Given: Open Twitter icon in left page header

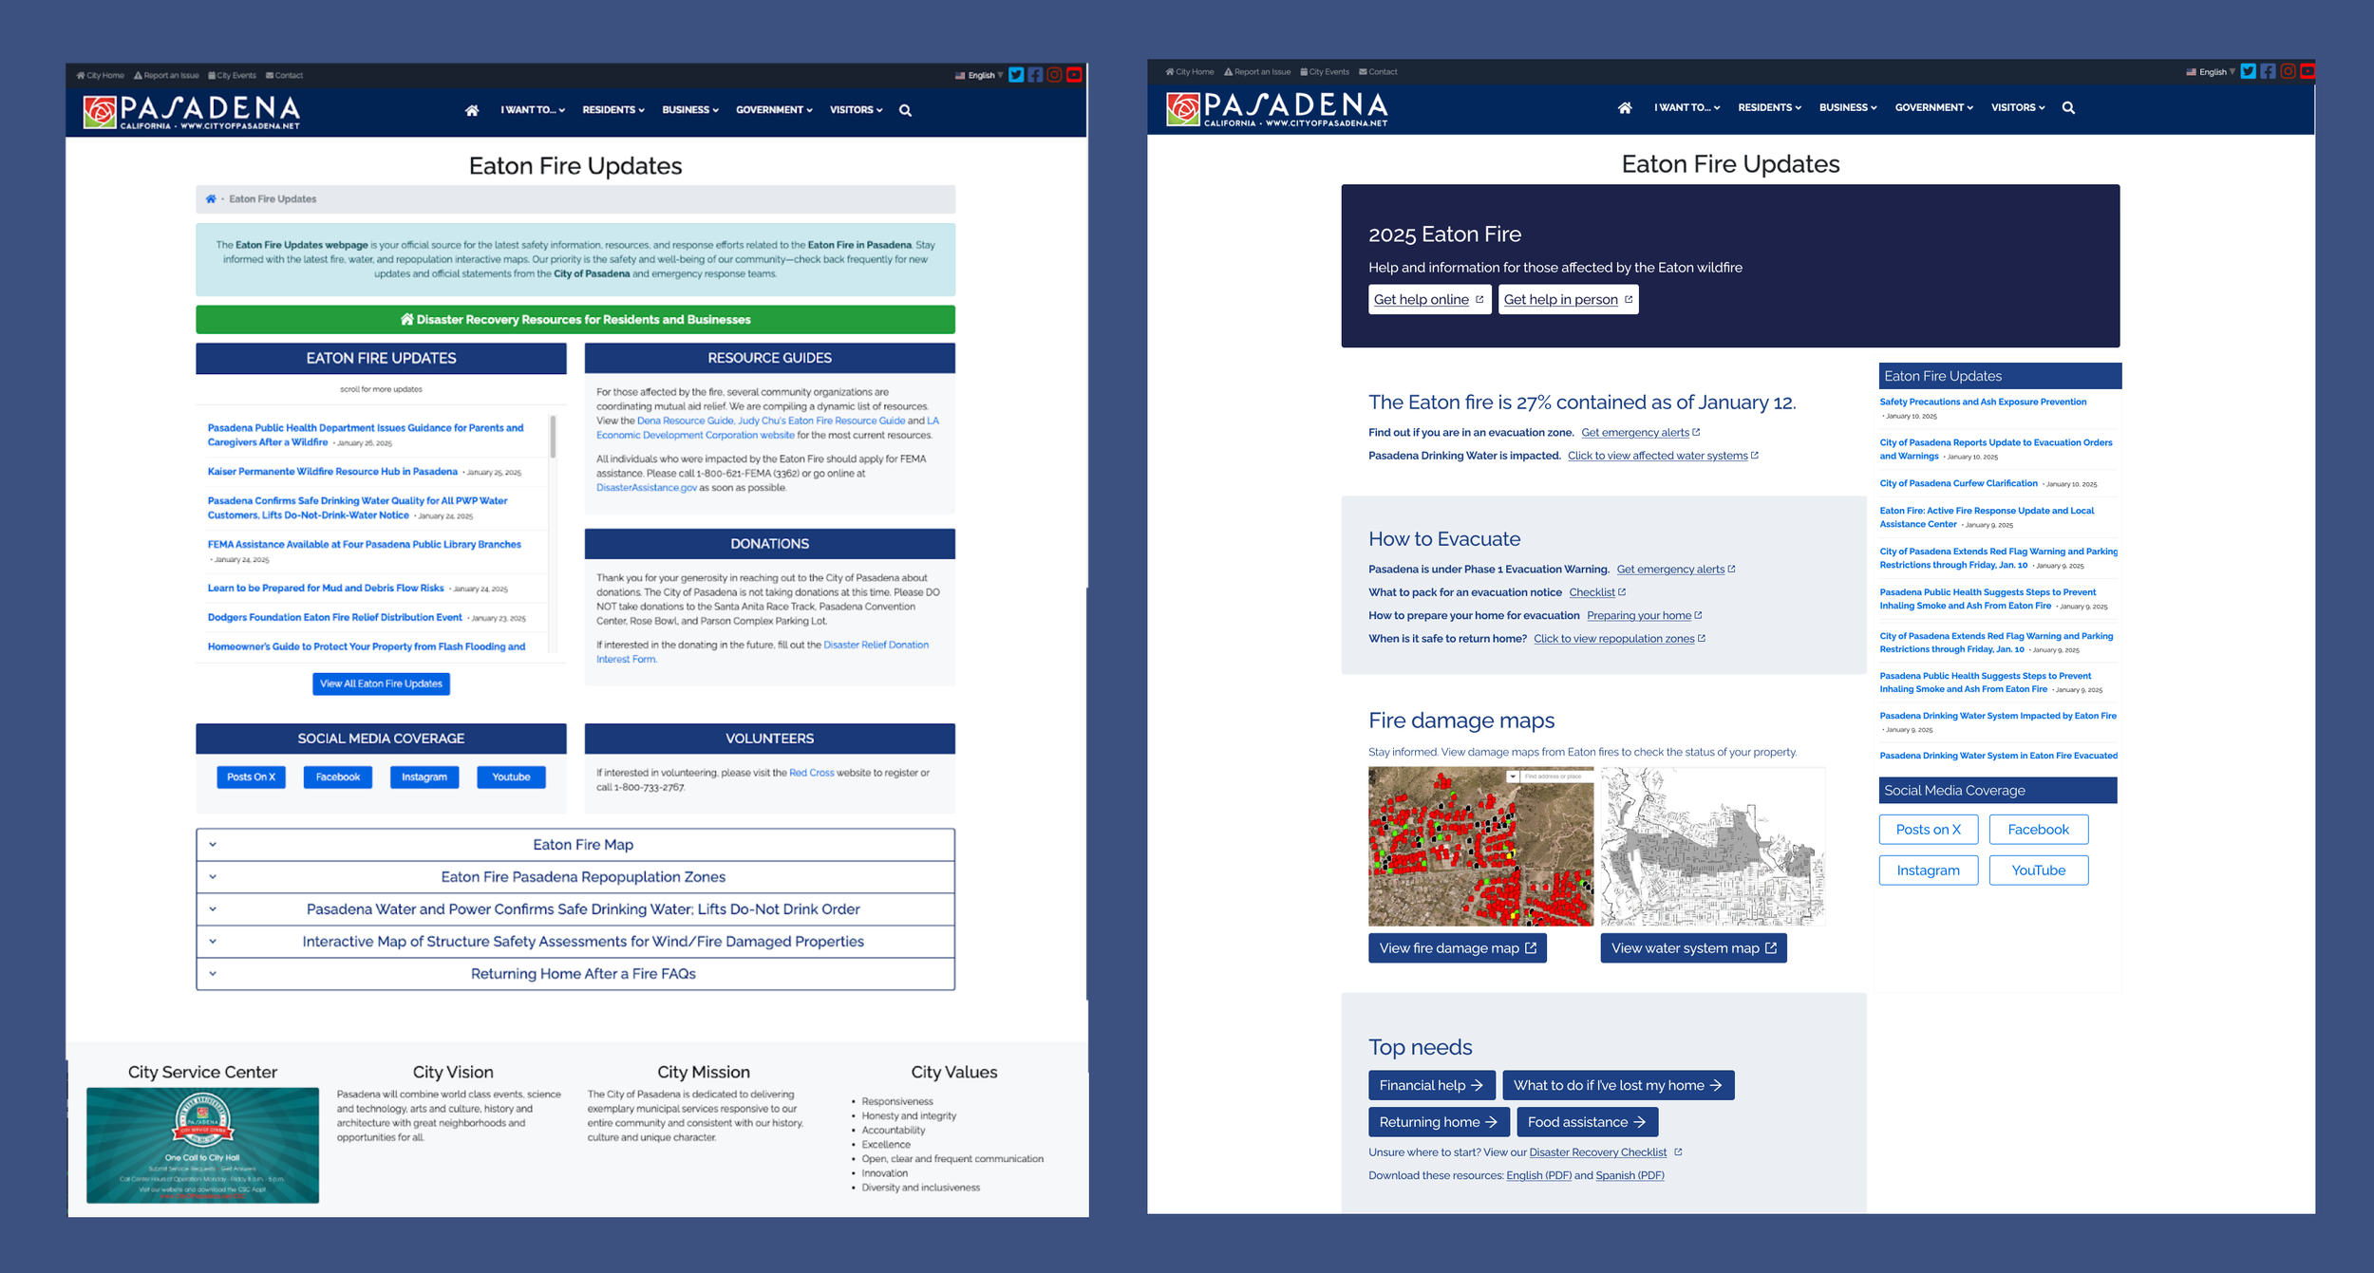Looking at the screenshot, I should point(1016,75).
